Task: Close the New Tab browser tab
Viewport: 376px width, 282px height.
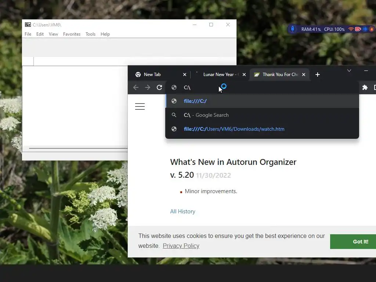Action: tap(185, 75)
